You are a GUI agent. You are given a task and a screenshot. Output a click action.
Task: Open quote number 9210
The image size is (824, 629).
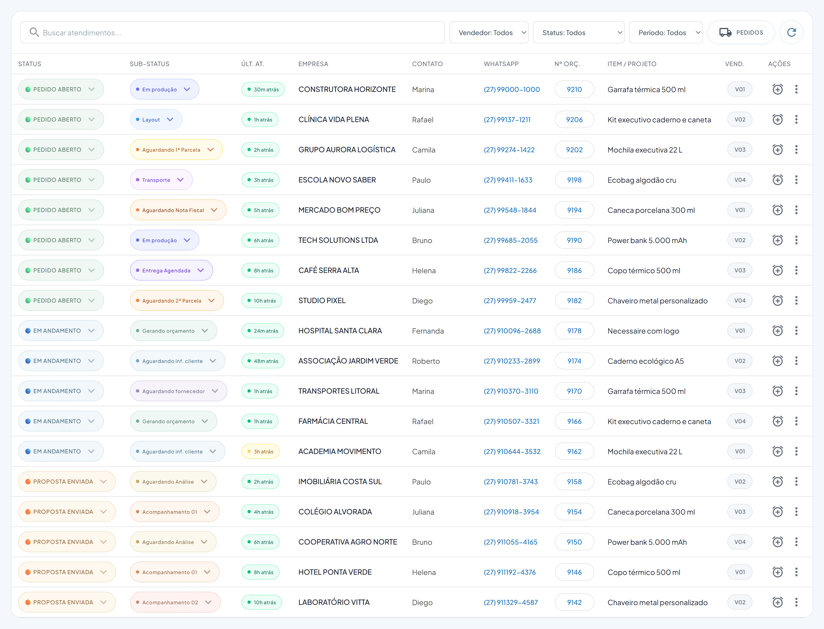[x=574, y=89]
